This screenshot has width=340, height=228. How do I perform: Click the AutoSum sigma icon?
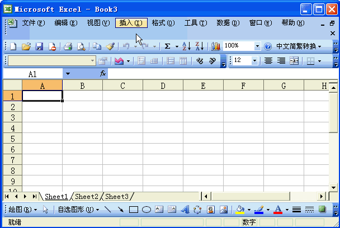(x=167, y=46)
